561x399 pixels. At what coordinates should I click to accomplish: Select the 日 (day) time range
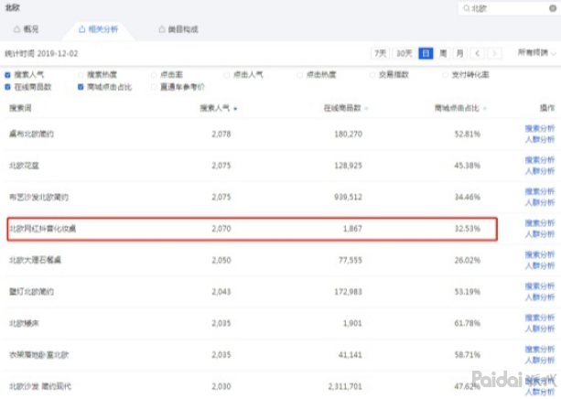pyautogui.click(x=426, y=53)
